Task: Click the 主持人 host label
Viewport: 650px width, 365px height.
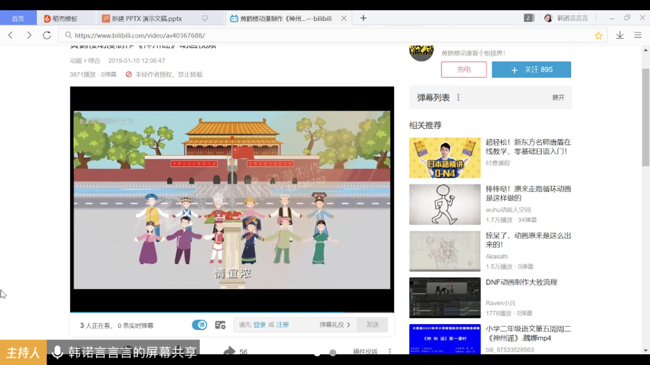Action: pyautogui.click(x=23, y=352)
